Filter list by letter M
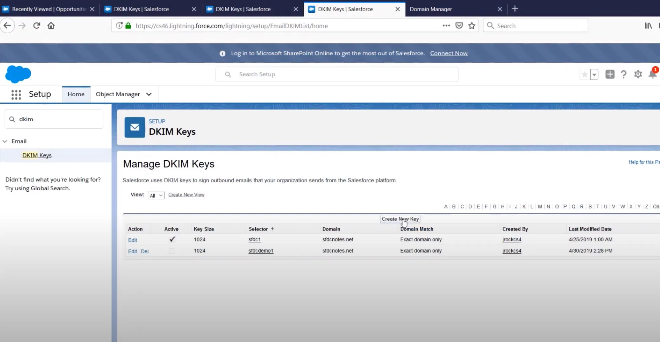660x342 pixels. [x=540, y=206]
